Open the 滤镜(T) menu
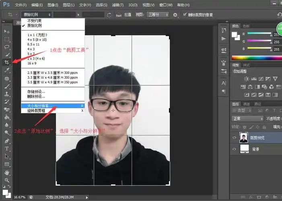282x201 pixels. [118, 5]
